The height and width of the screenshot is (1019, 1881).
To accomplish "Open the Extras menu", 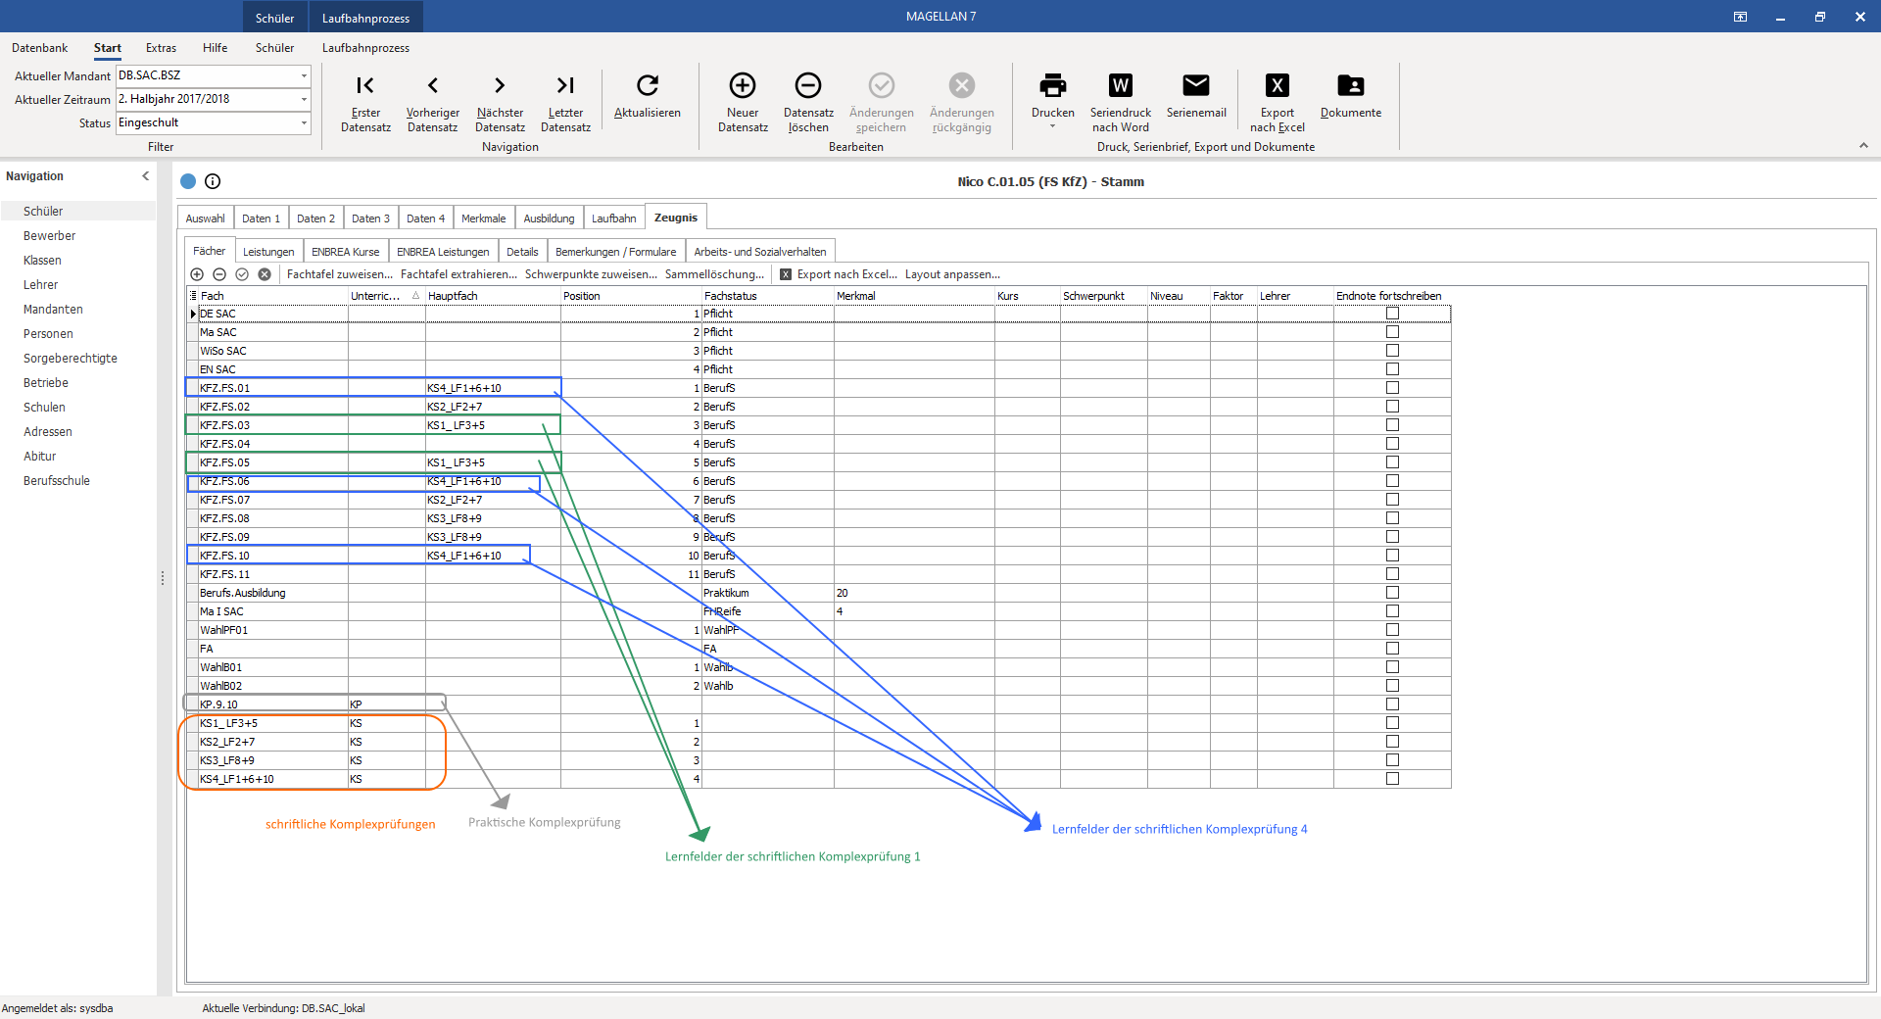I will coord(161,48).
